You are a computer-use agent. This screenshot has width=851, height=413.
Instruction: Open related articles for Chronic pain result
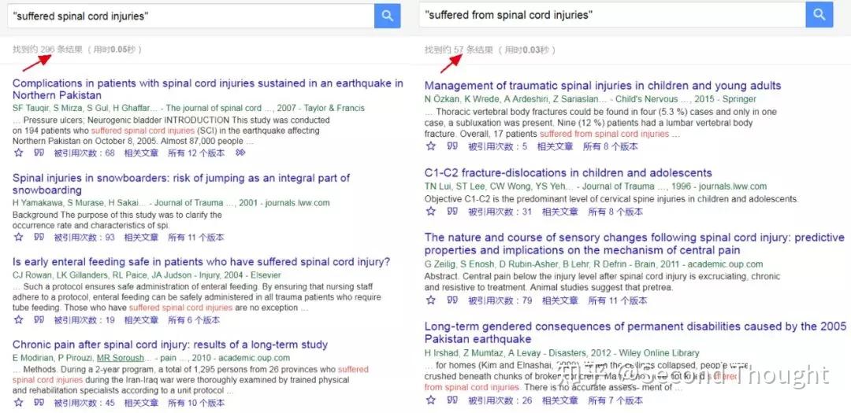point(141,403)
